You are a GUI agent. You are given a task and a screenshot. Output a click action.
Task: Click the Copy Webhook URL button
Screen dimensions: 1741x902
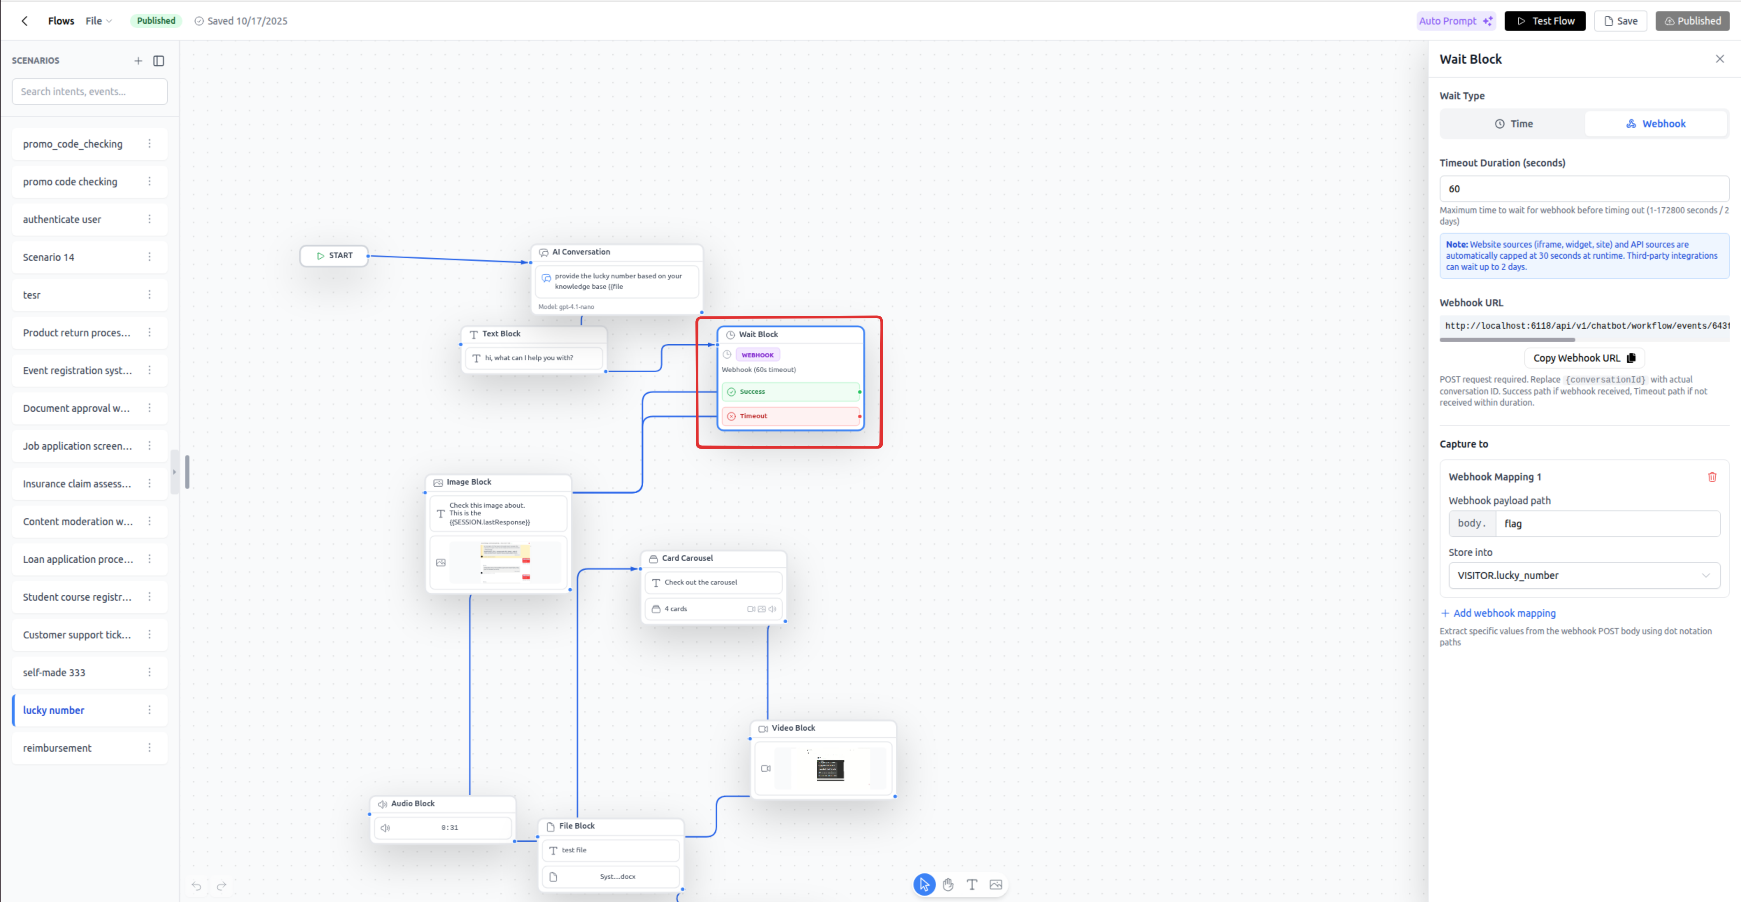tap(1583, 358)
